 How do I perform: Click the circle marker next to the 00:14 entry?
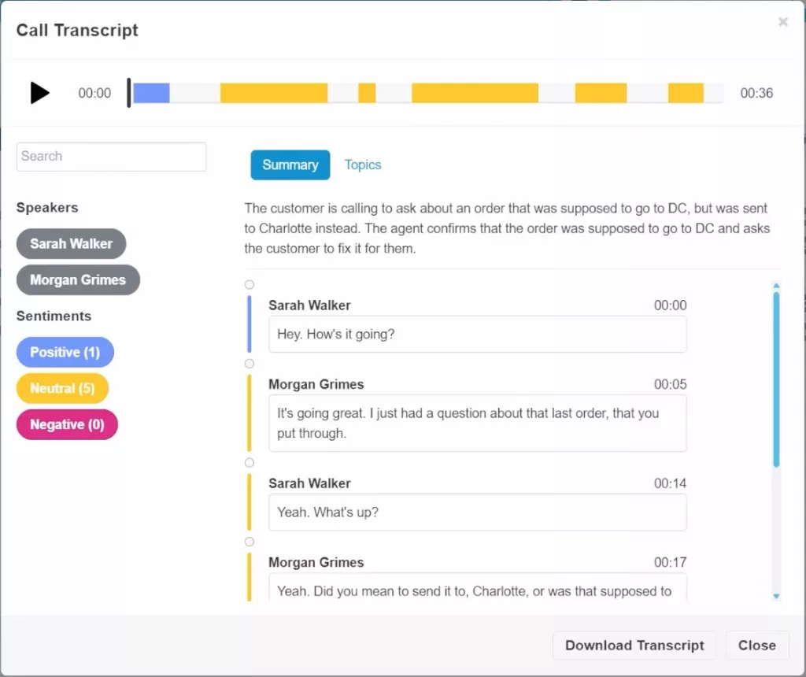[250, 462]
